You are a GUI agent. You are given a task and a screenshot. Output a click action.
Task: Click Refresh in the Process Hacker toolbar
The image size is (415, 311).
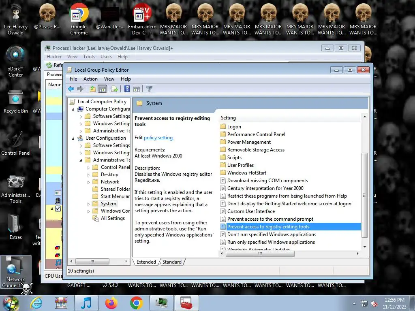pyautogui.click(x=54, y=65)
